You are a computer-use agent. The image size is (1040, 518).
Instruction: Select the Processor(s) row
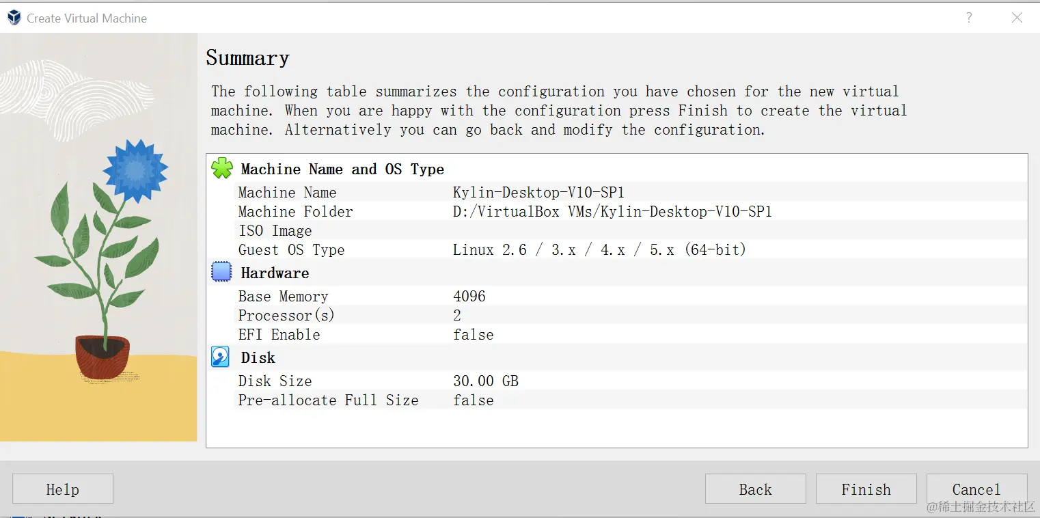(617, 315)
